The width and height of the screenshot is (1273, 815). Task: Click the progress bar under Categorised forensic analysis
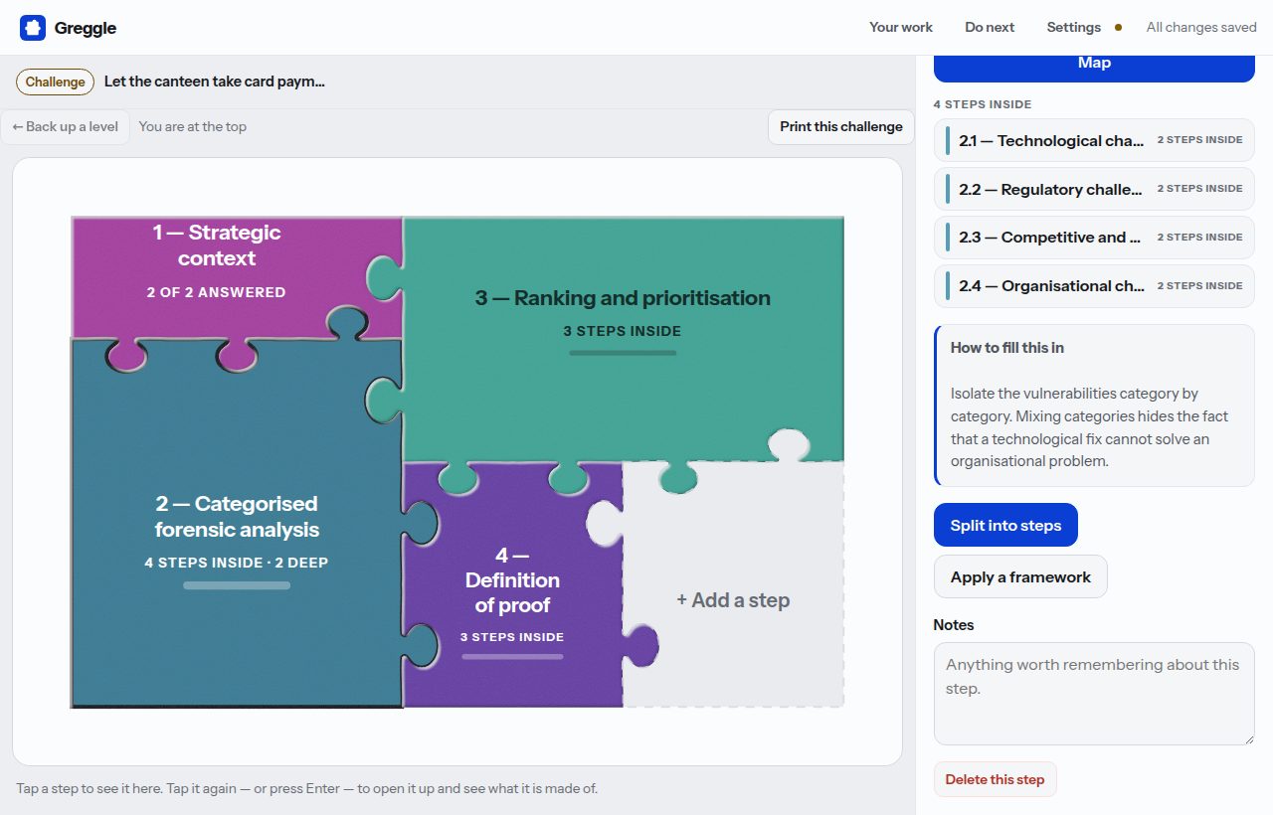(237, 585)
